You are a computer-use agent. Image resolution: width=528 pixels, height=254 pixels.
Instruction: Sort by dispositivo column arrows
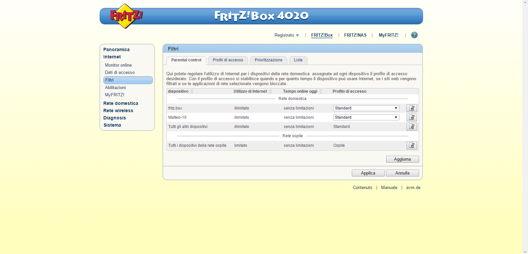coord(192,91)
